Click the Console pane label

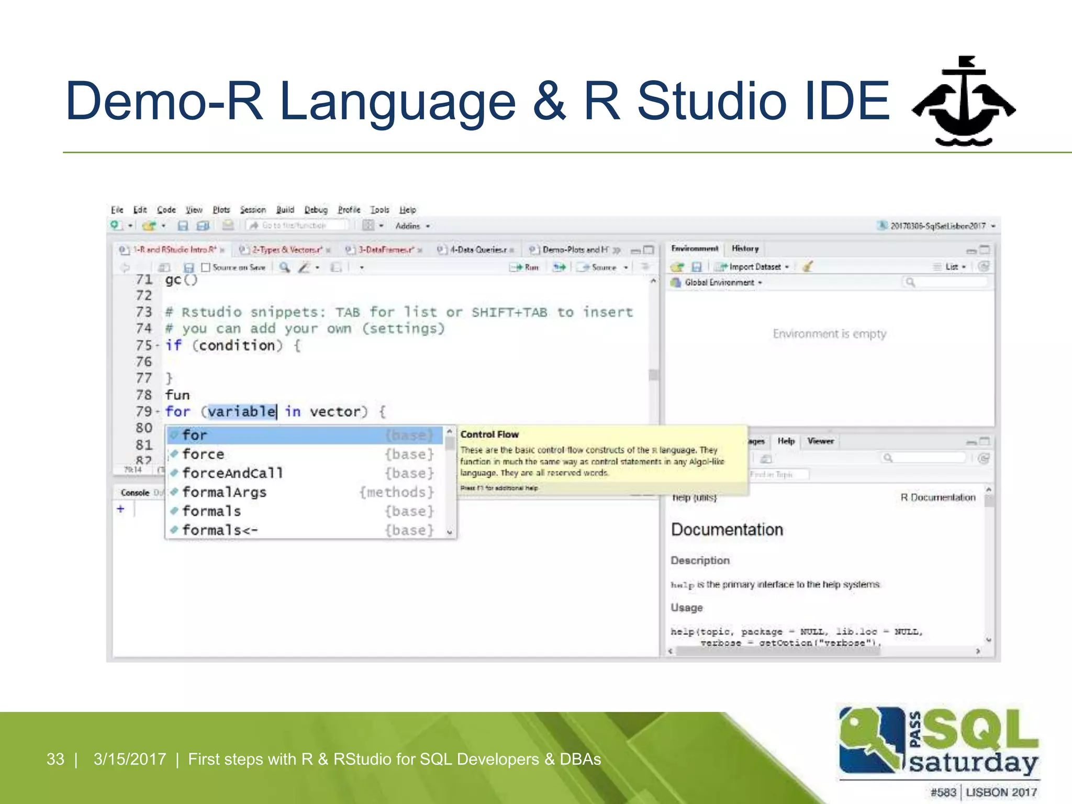point(135,493)
